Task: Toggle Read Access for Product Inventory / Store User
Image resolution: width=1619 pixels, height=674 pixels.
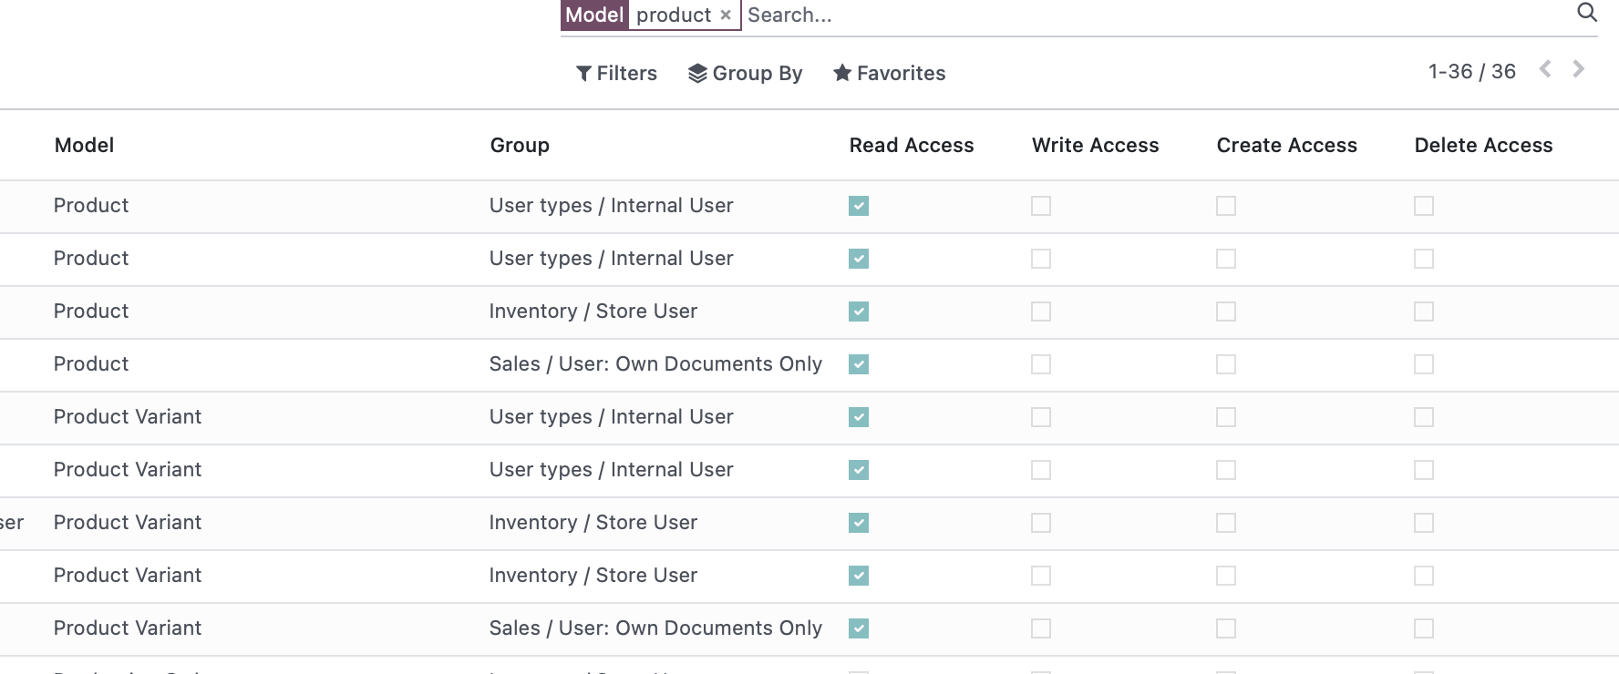Action: click(859, 311)
